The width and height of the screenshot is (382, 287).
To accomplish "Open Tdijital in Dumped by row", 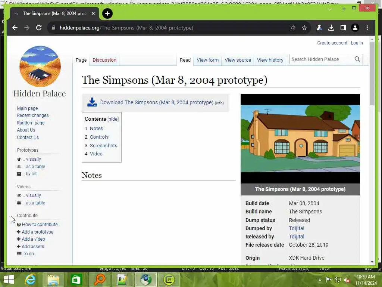I will tap(297, 228).
